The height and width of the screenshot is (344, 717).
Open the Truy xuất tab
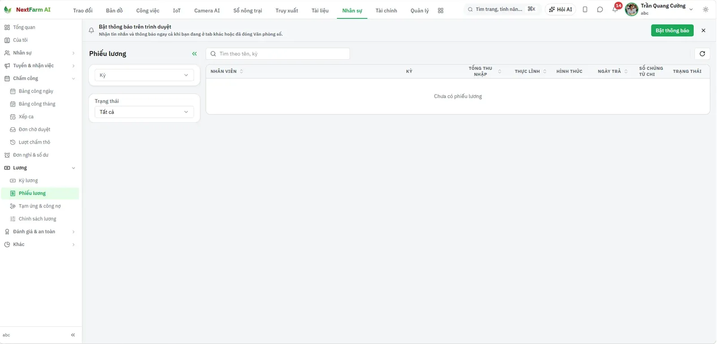coord(287,10)
